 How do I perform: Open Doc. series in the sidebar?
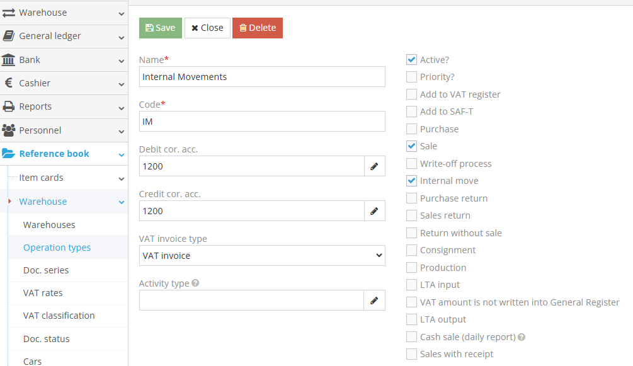pyautogui.click(x=46, y=270)
